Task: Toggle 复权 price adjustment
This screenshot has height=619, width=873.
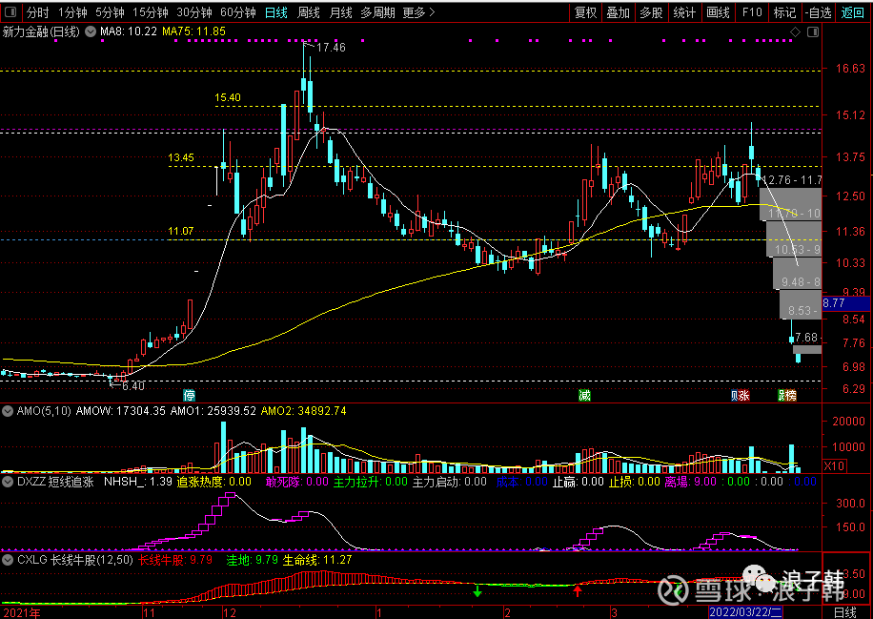Action: [586, 12]
